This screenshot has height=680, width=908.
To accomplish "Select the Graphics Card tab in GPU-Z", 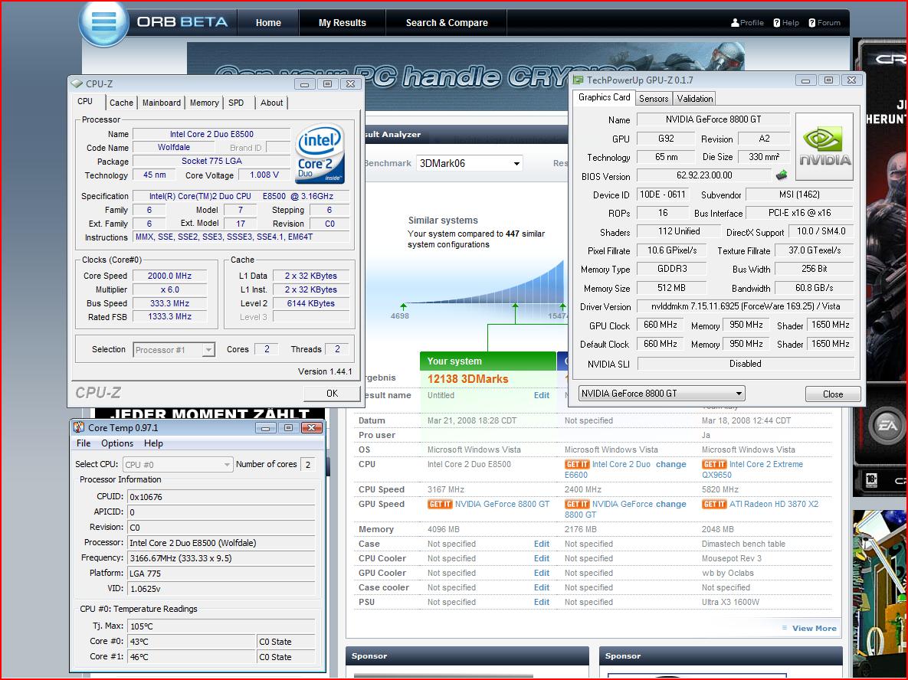I will (x=604, y=97).
